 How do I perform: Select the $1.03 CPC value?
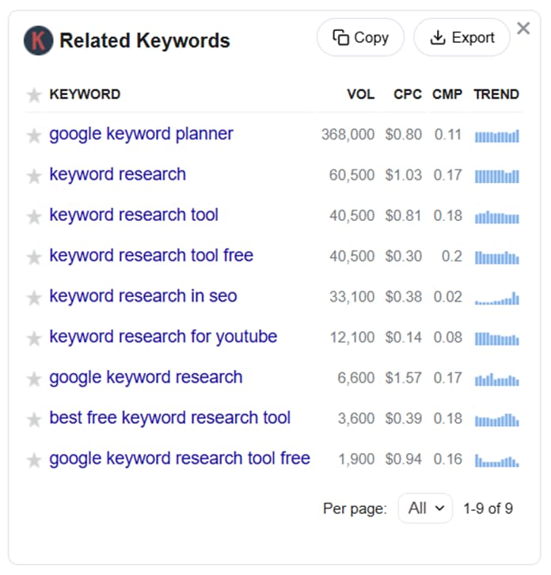click(x=404, y=175)
